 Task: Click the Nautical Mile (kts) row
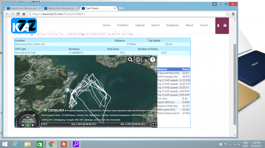(x=173, y=106)
